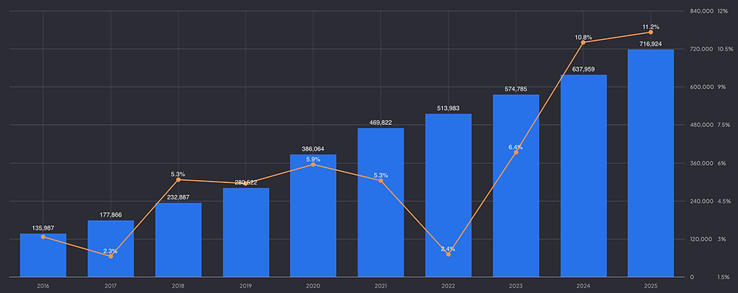Click the 10.8% line point for 2024
The height and width of the screenshot is (293, 738).
pos(583,42)
